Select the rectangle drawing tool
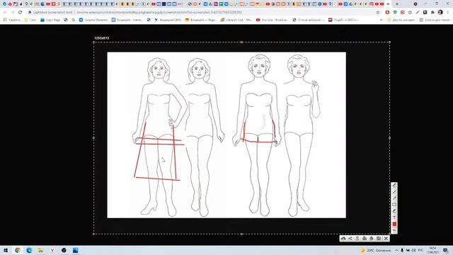 point(394,205)
